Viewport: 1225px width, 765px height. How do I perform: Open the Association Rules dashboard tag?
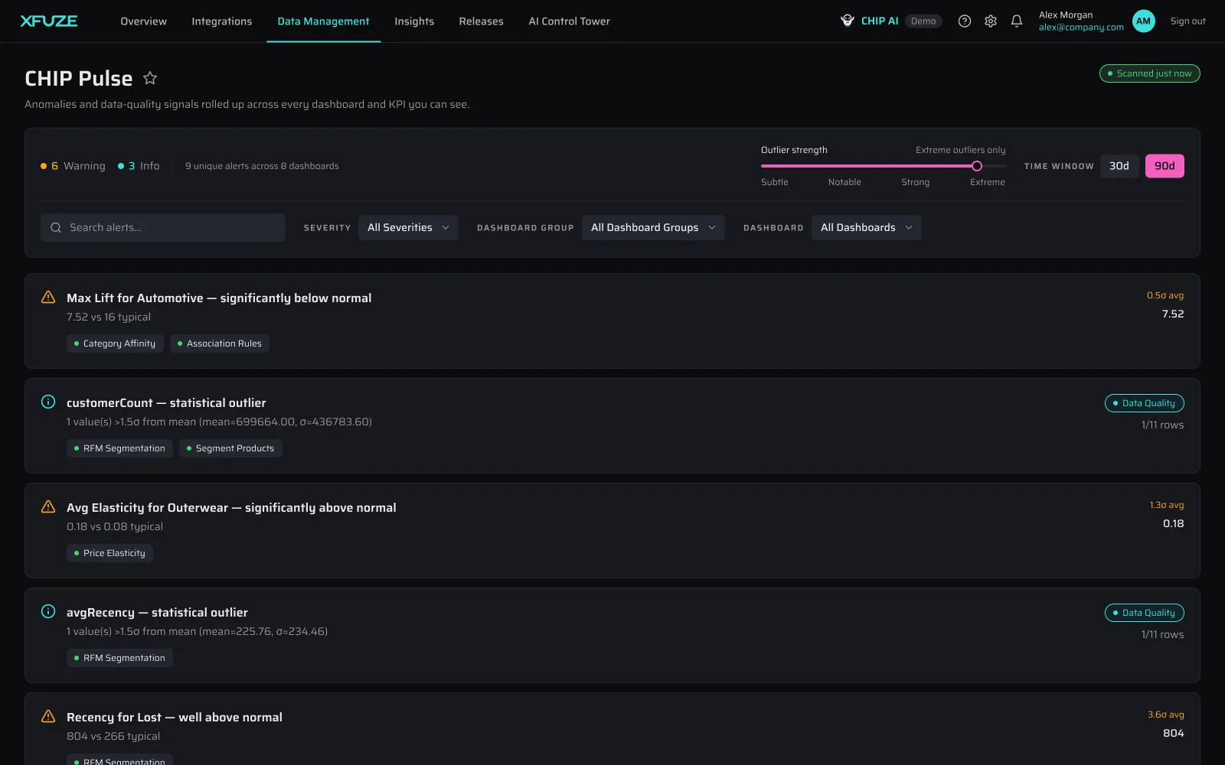click(x=220, y=343)
